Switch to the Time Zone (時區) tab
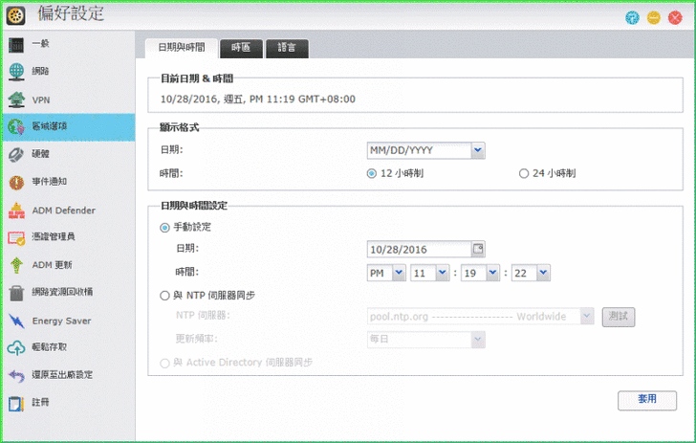The width and height of the screenshot is (696, 443). (241, 48)
